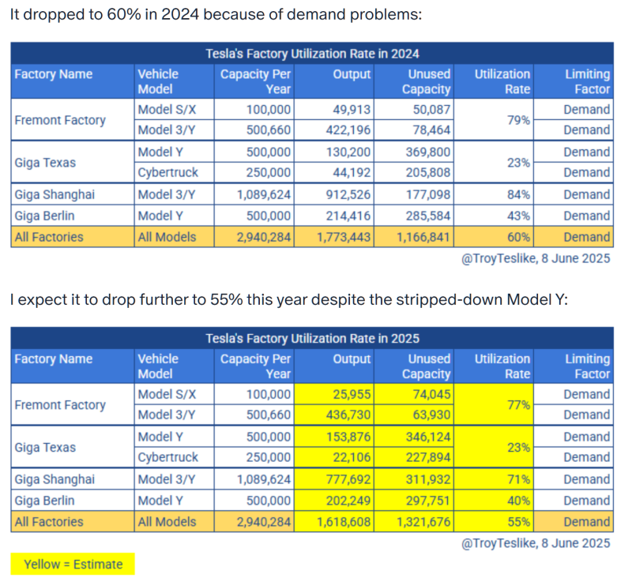Click the 130,200 output cell
This screenshot has width=632, height=582.
coord(334,152)
